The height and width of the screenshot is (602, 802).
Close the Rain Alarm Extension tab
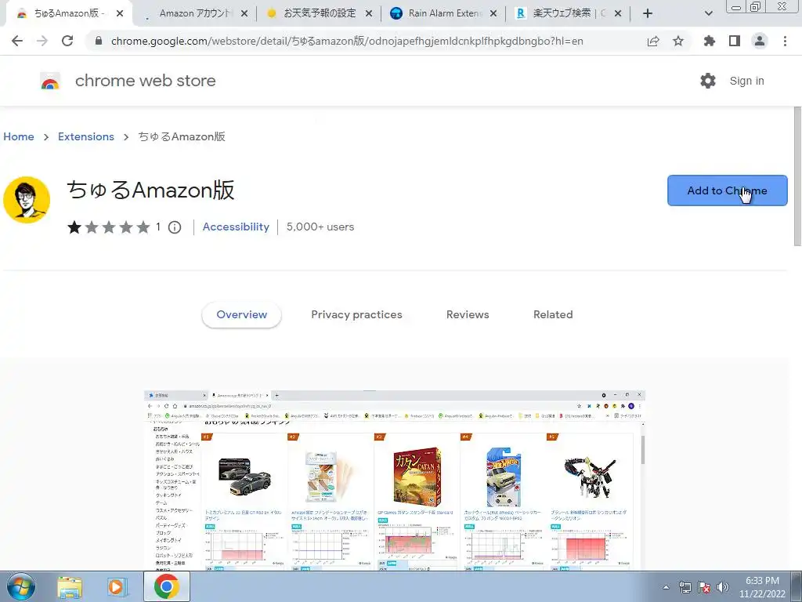point(493,13)
